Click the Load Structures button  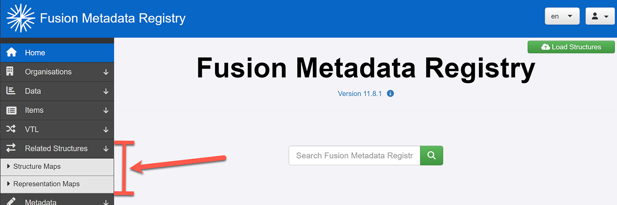(571, 47)
